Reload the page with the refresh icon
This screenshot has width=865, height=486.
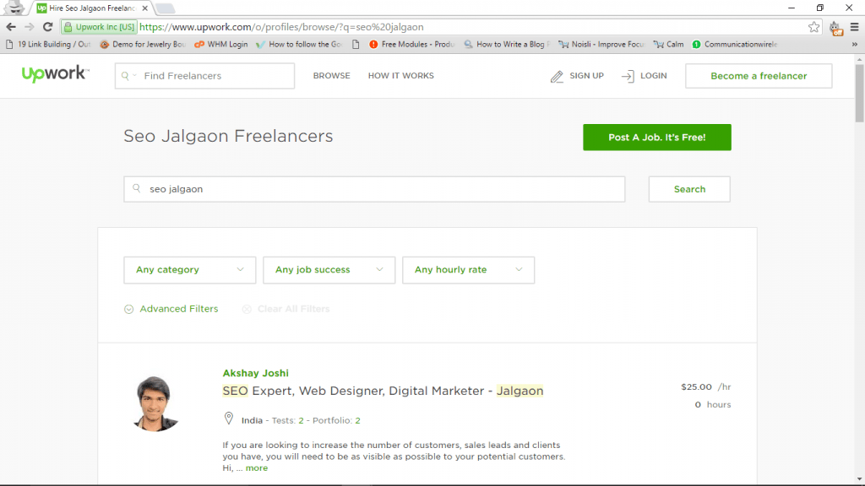point(47,26)
